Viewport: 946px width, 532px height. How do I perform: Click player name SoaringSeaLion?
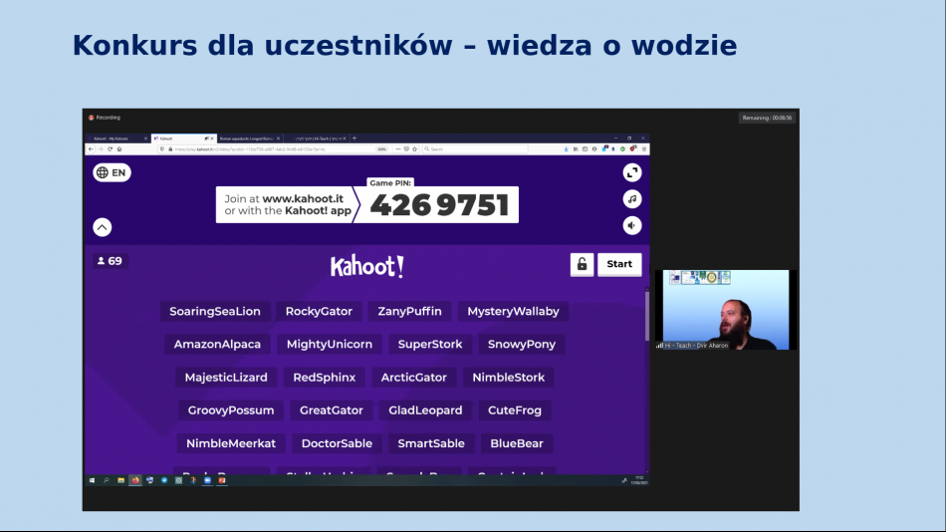click(x=215, y=312)
